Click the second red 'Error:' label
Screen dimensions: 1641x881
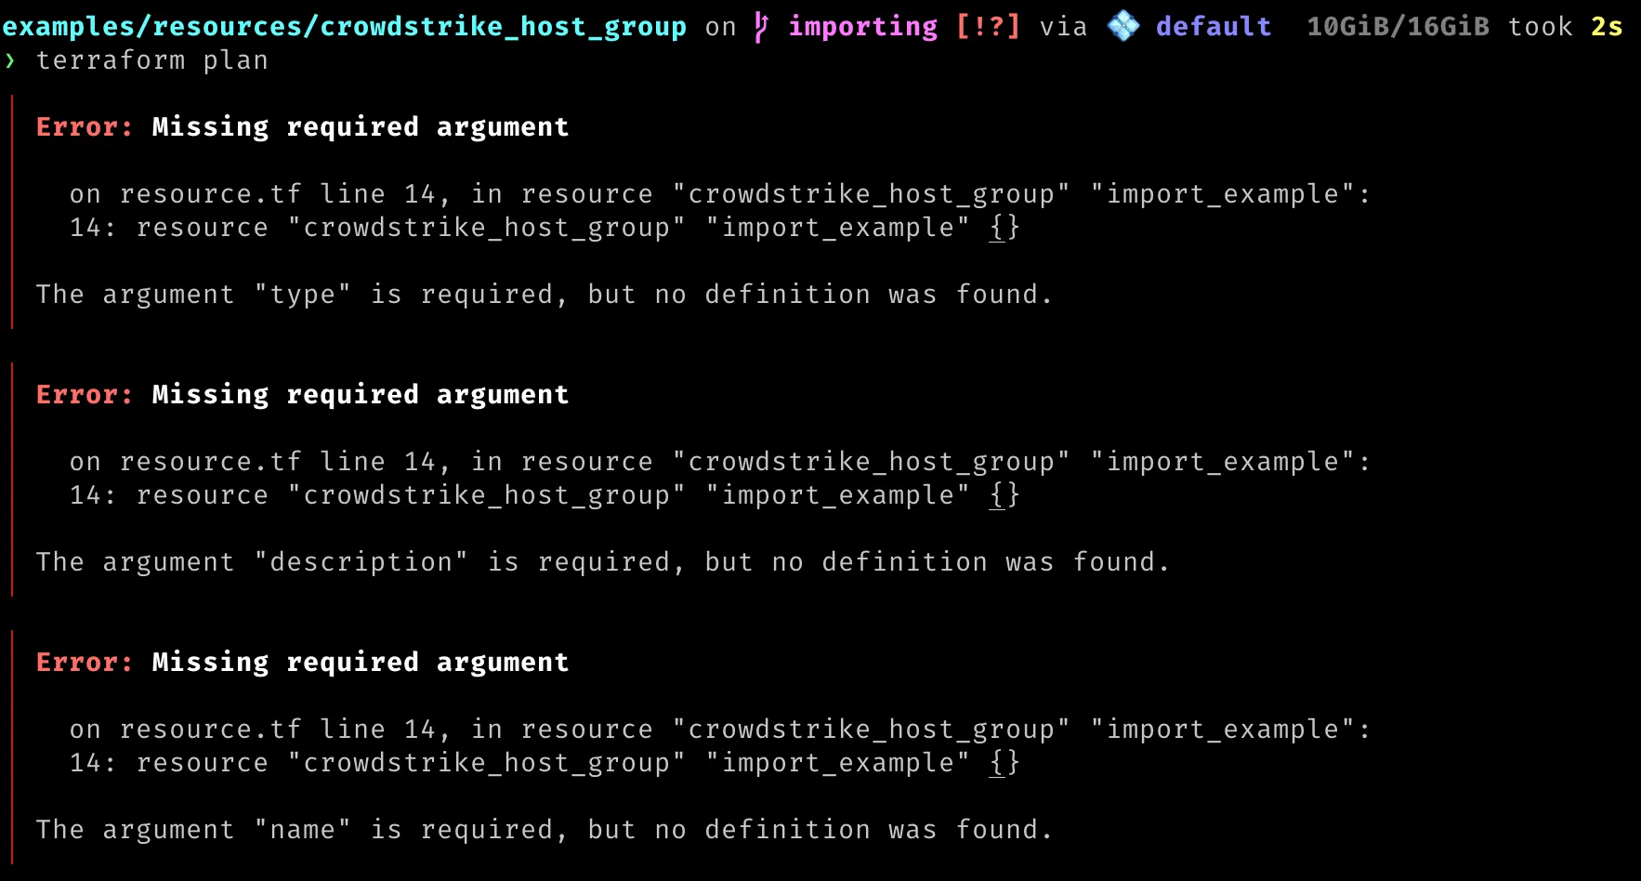click(x=85, y=394)
